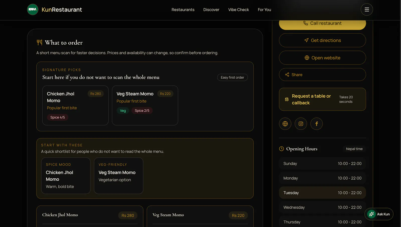Click the Vegetarian option text
Image resolution: width=401 pixels, height=227 pixels.
tap(115, 180)
